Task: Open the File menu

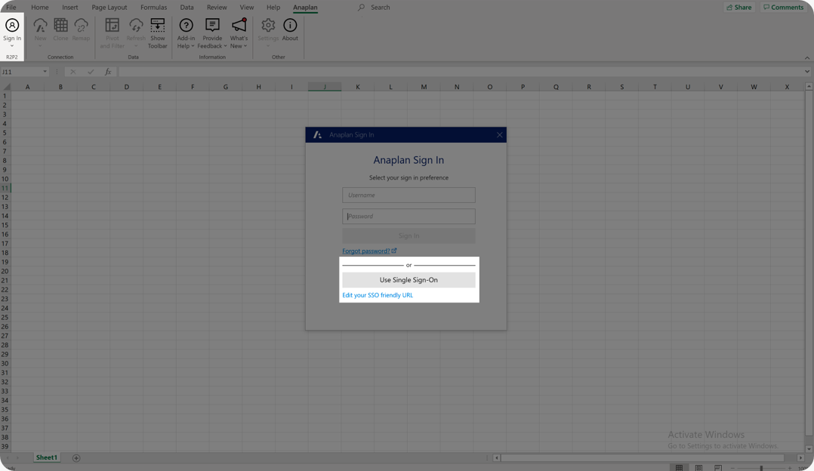Action: (11, 8)
